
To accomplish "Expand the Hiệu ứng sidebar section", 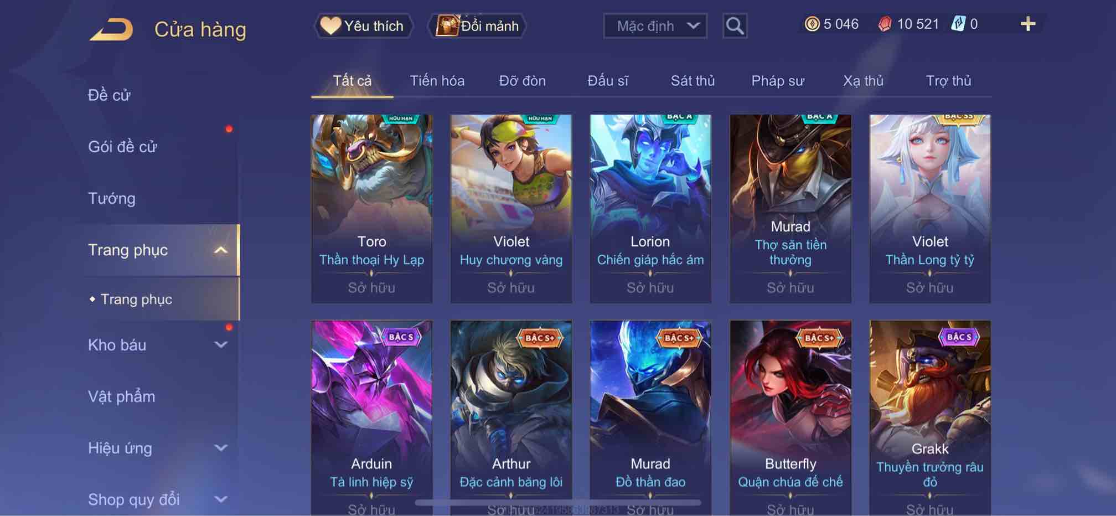I will coord(220,448).
